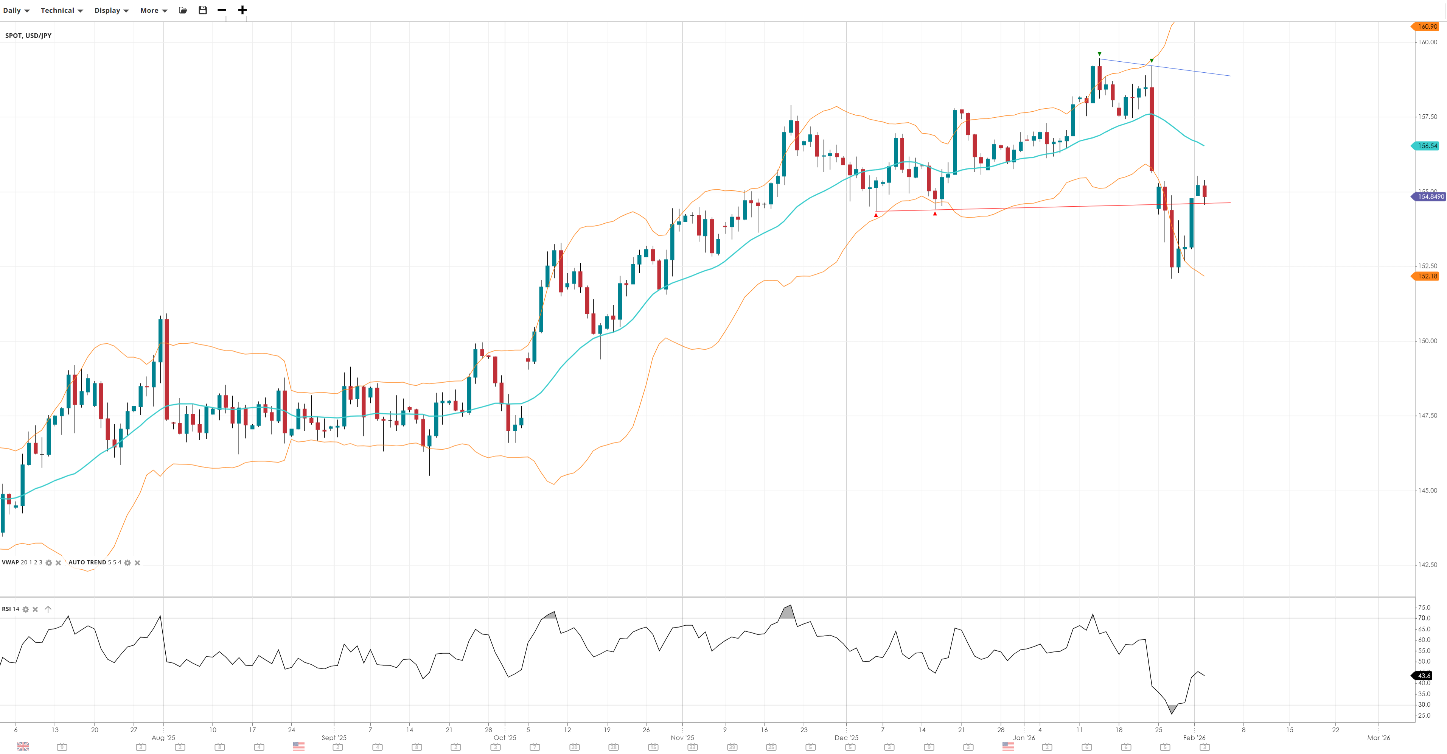Open the Daily timeframe dropdown
This screenshot has width=1447, height=754.
point(16,11)
